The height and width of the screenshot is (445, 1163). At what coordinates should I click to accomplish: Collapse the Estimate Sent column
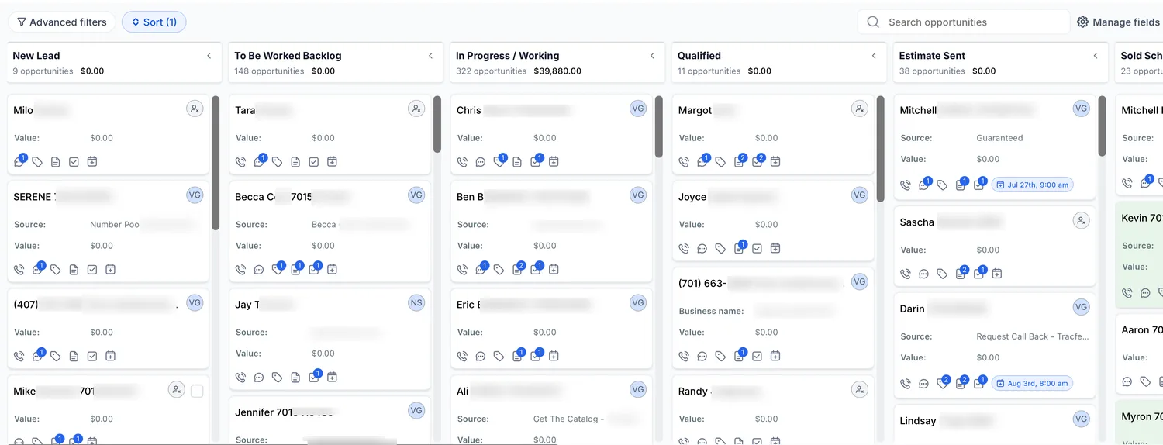tap(1096, 56)
